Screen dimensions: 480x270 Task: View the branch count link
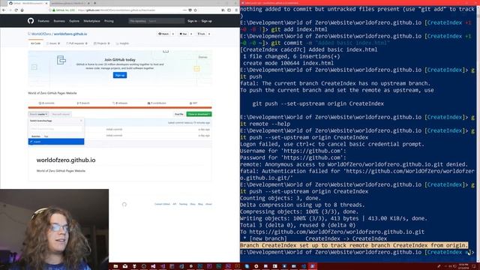point(83,103)
